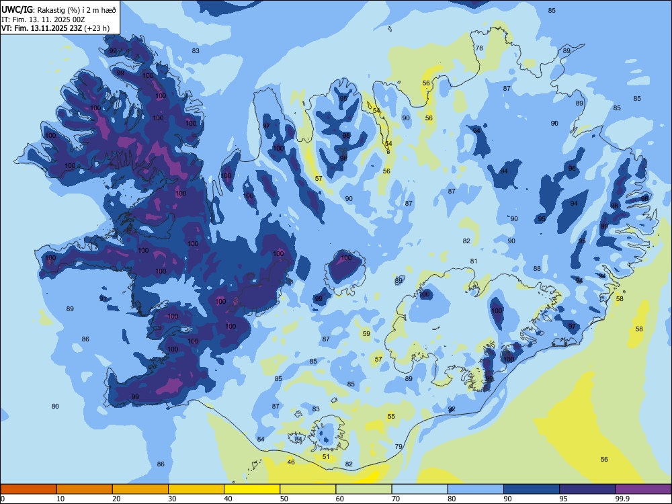This screenshot has width=672, height=504.
Task: Click the dark orange 0–10 legend swatch
Action: (x=28, y=489)
